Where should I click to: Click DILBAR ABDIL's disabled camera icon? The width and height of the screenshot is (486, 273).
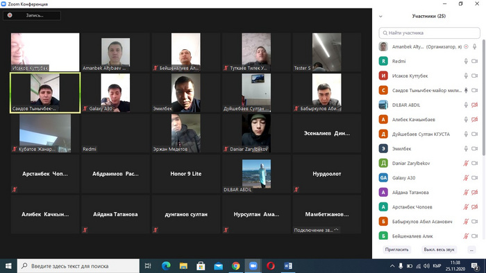474,105
